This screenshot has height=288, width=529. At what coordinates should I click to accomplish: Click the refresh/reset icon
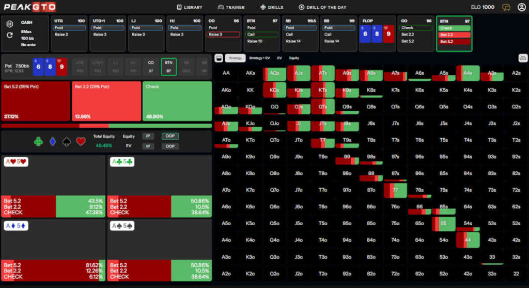[9, 35]
